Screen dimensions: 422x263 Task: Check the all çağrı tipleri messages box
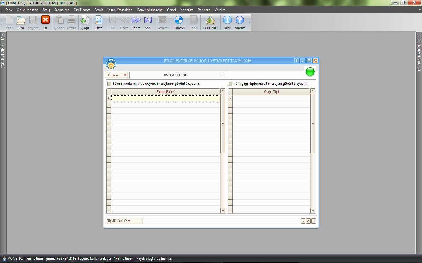[230, 84]
